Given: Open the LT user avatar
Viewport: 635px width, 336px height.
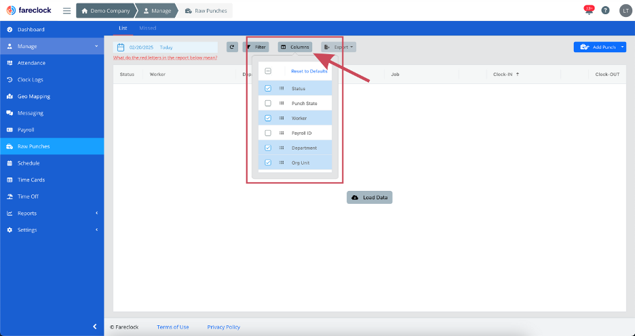Looking at the screenshot, I should tap(626, 11).
